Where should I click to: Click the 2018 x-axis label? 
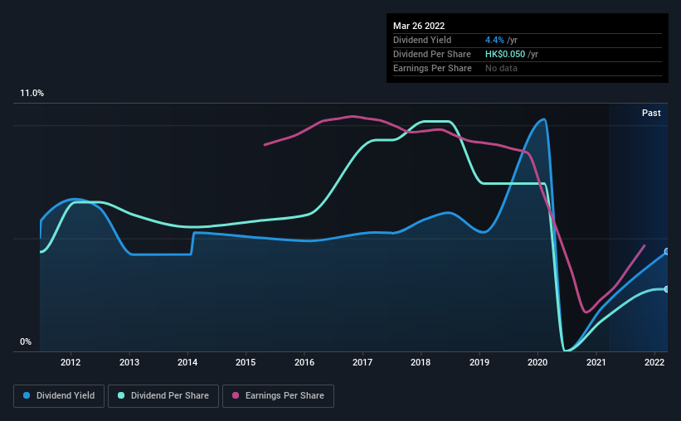click(x=421, y=362)
